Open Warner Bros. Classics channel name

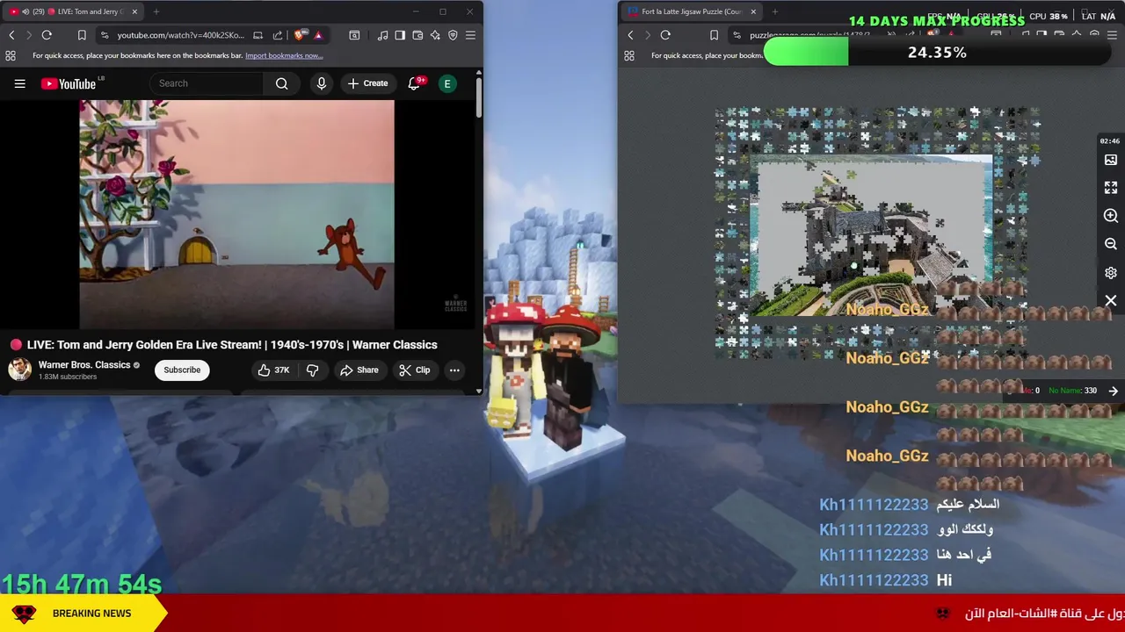[84, 364]
